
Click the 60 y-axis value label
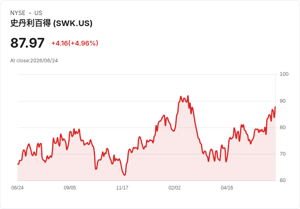pos(282,180)
